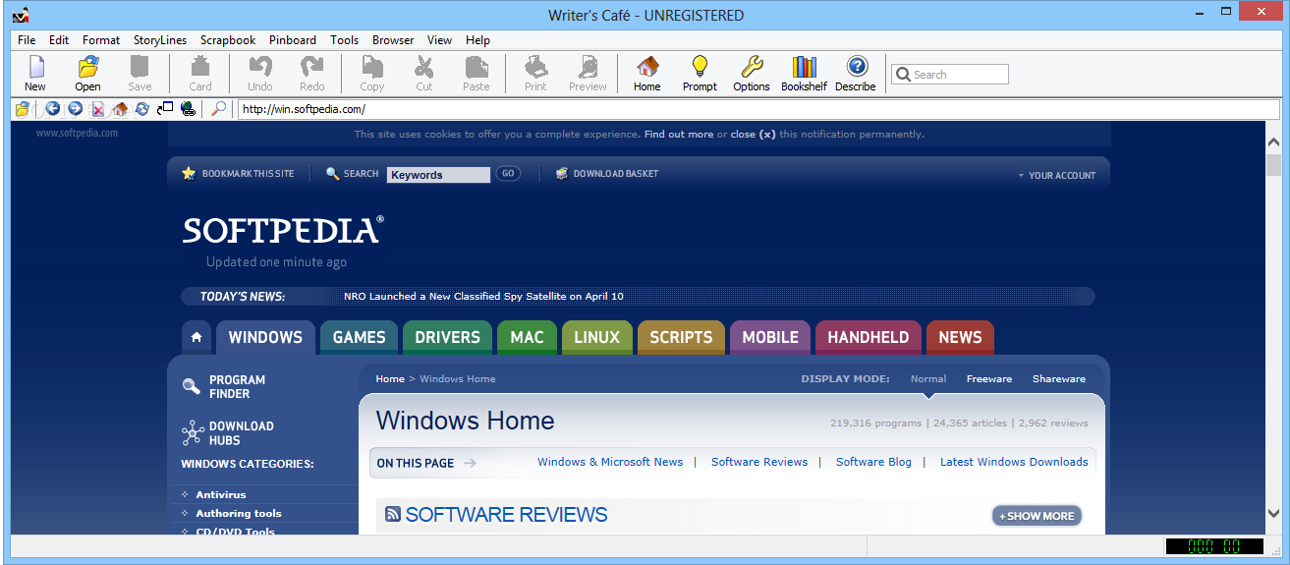Open the Software Blog link
1290x565 pixels.
click(x=873, y=462)
